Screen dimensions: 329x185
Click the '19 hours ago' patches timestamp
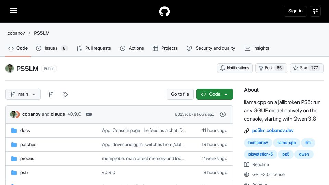pyautogui.click(x=214, y=145)
